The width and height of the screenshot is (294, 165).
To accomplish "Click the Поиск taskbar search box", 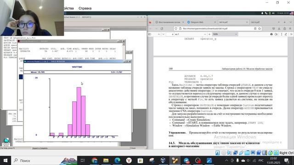I will (44, 160).
